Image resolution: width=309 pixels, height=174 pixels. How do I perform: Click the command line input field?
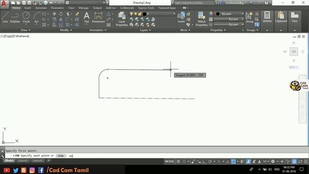click(156, 156)
